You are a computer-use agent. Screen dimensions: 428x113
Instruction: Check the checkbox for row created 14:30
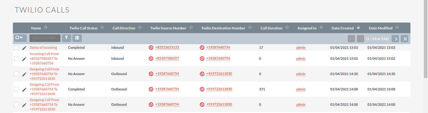(16, 74)
